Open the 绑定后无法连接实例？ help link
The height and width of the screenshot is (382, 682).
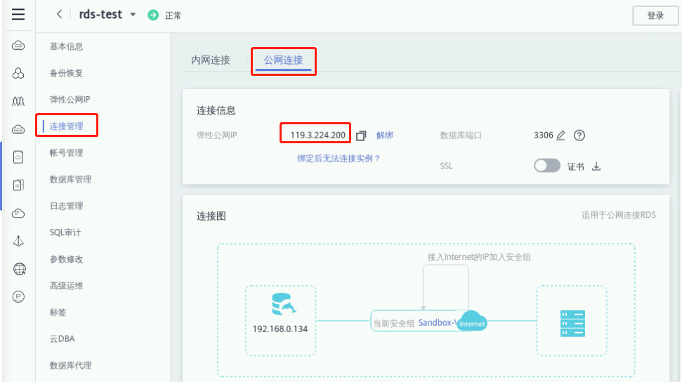pos(339,159)
